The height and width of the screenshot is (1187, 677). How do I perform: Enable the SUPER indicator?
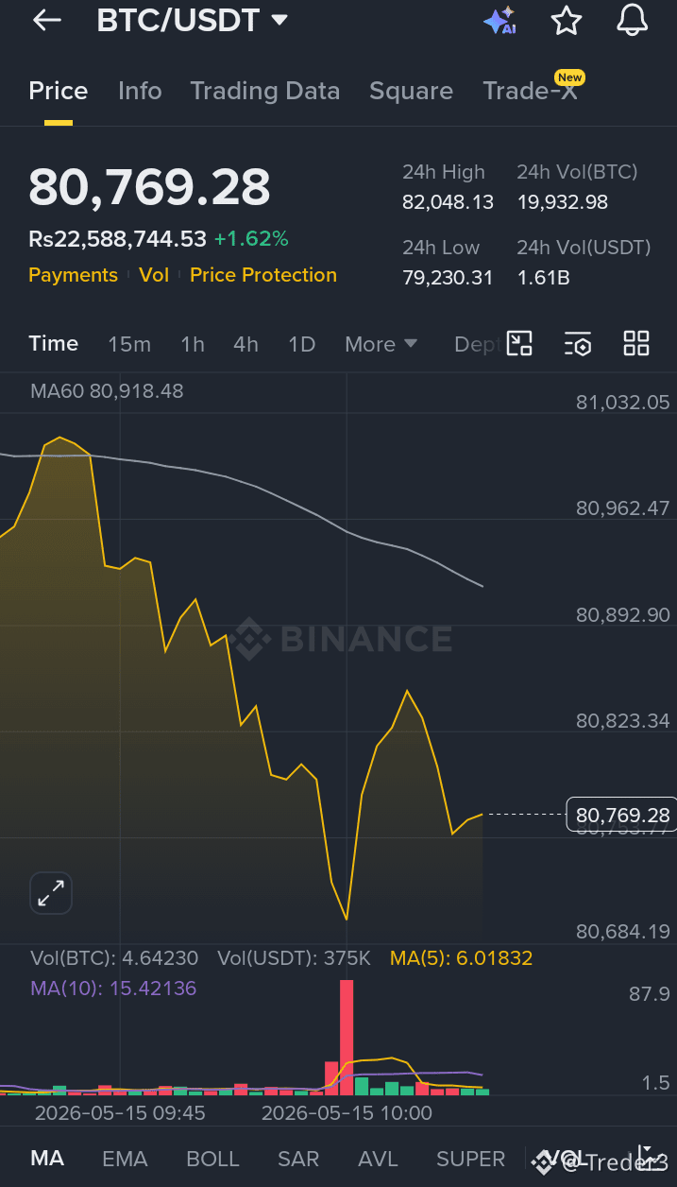[470, 1159]
